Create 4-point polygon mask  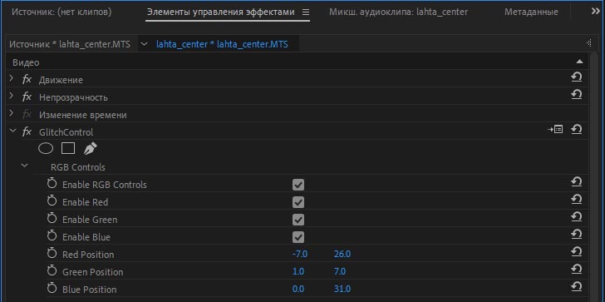tap(68, 148)
